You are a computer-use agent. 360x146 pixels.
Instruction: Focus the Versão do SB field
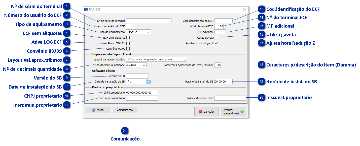137,76
